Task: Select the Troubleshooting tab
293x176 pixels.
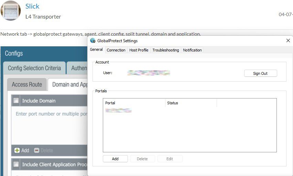Action: [x=165, y=50]
